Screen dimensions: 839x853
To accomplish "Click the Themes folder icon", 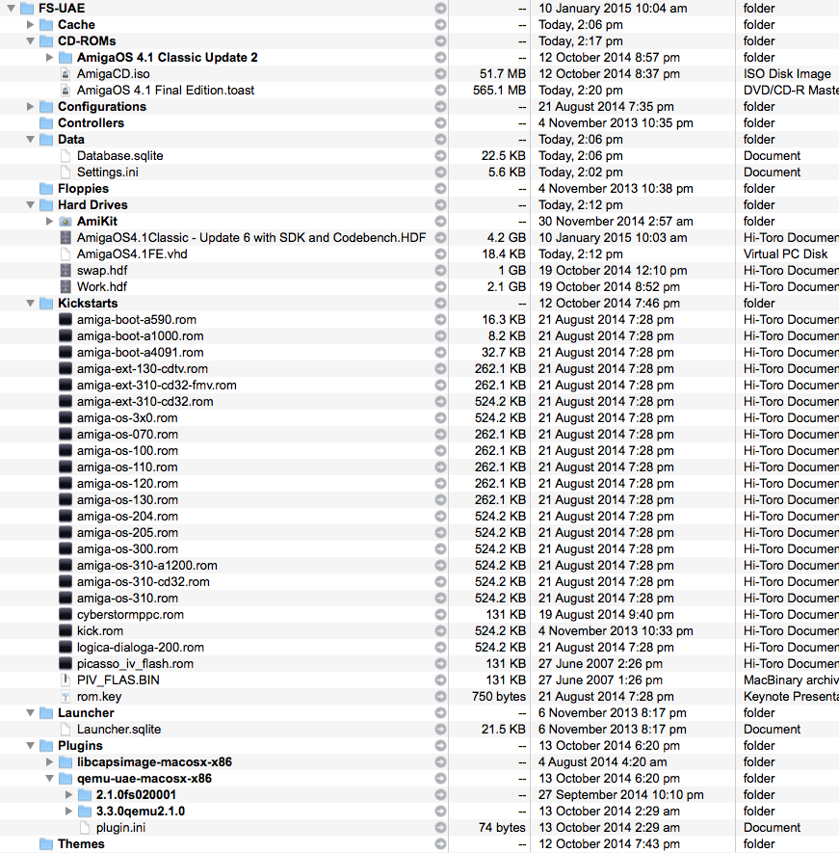I will [x=46, y=843].
